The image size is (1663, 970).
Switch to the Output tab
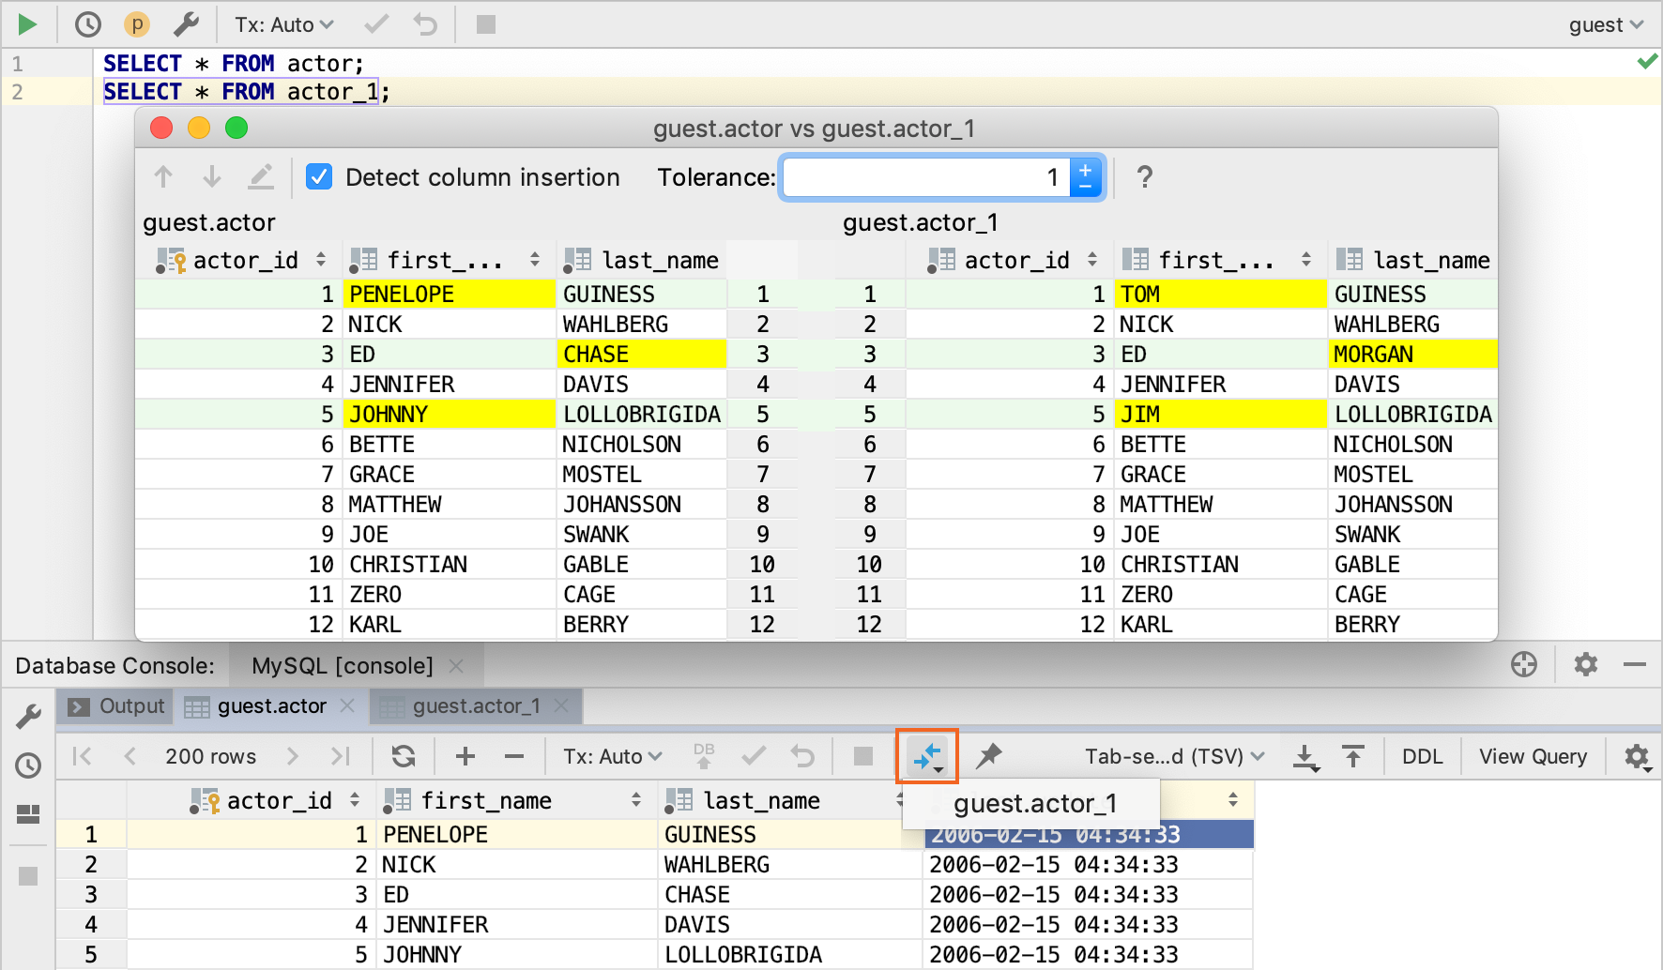point(117,706)
